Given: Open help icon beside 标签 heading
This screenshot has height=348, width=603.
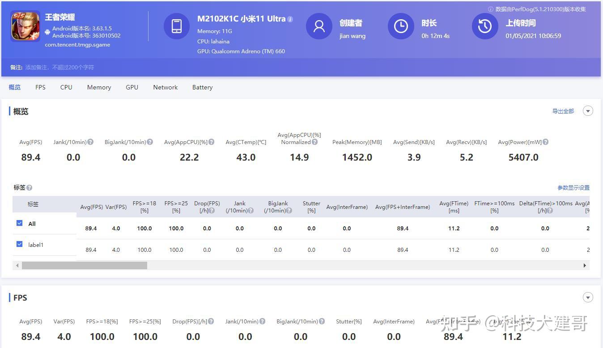Looking at the screenshot, I should [29, 188].
